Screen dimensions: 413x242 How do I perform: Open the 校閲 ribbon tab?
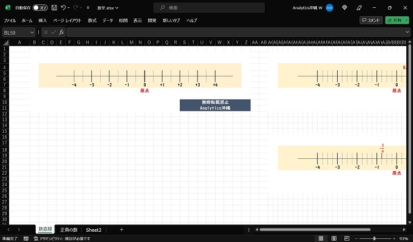point(123,20)
